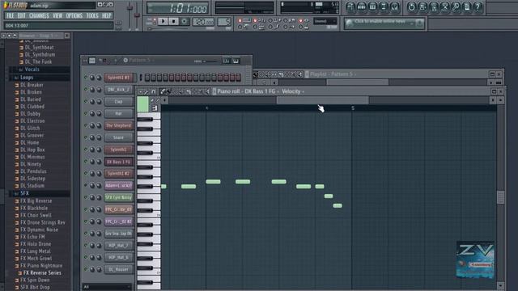
Task: Toggle mute LED for The Shepherd channel
Action: pyautogui.click(x=86, y=125)
